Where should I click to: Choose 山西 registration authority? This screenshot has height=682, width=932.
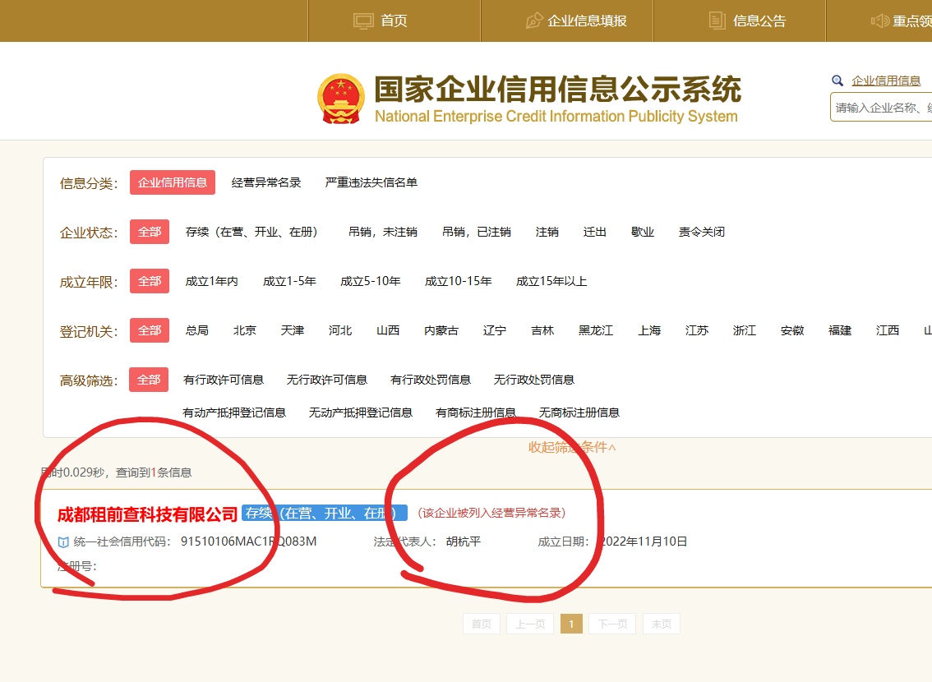(388, 330)
